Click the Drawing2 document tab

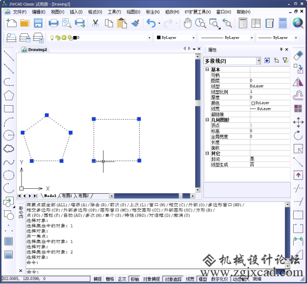35,50
